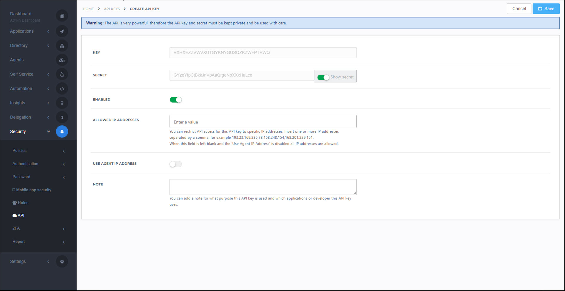
Task: Expand the Delegation chevron
Action: 48,117
